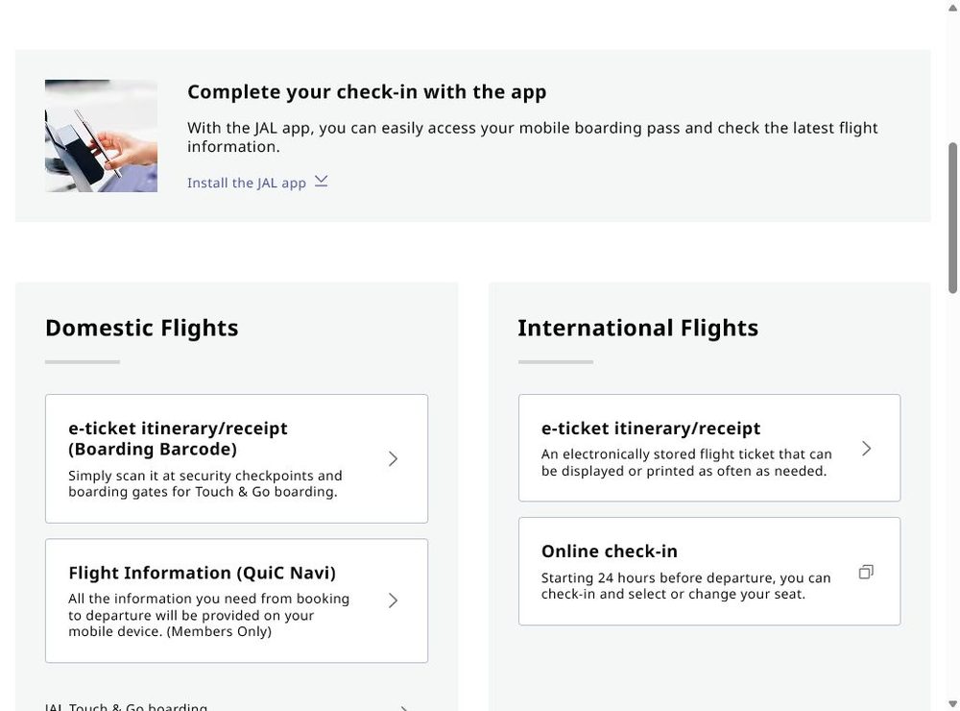The image size is (960, 711).
Task: Click the scrollbar down arrow
Action: pos(952,703)
